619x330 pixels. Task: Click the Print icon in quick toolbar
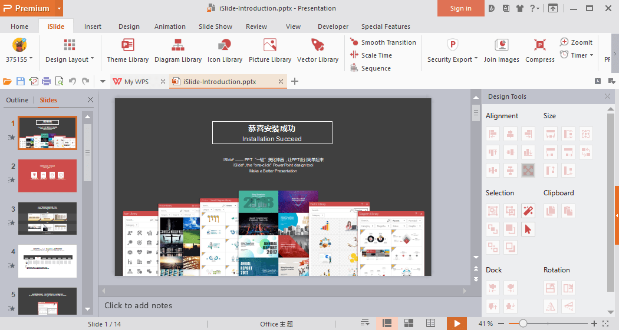(x=46, y=82)
